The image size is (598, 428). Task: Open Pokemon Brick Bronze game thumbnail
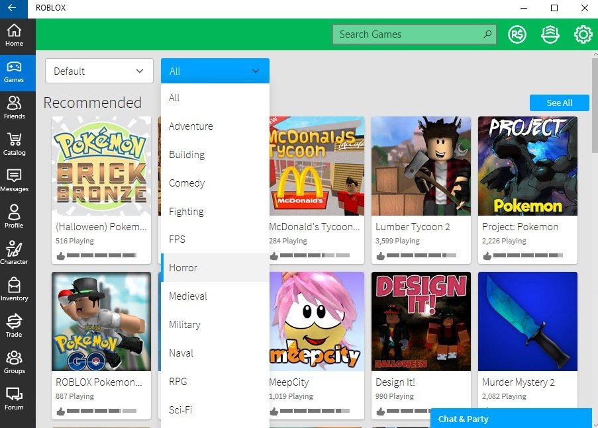click(x=101, y=166)
